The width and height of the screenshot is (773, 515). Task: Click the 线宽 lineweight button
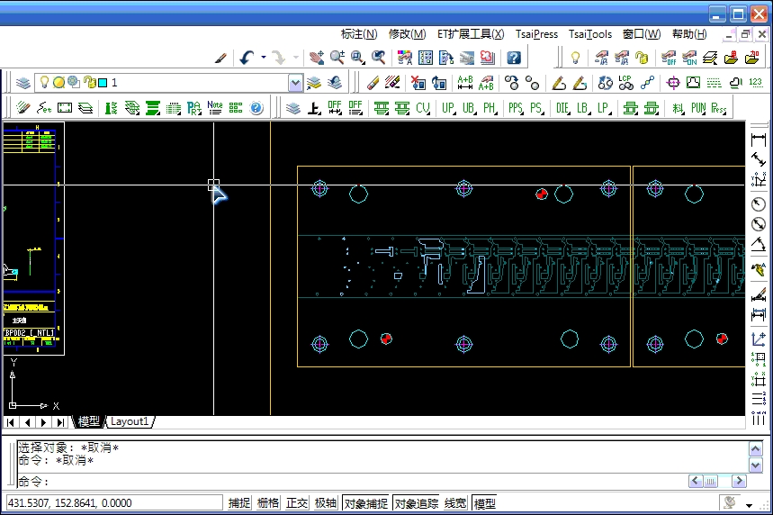[x=455, y=503]
